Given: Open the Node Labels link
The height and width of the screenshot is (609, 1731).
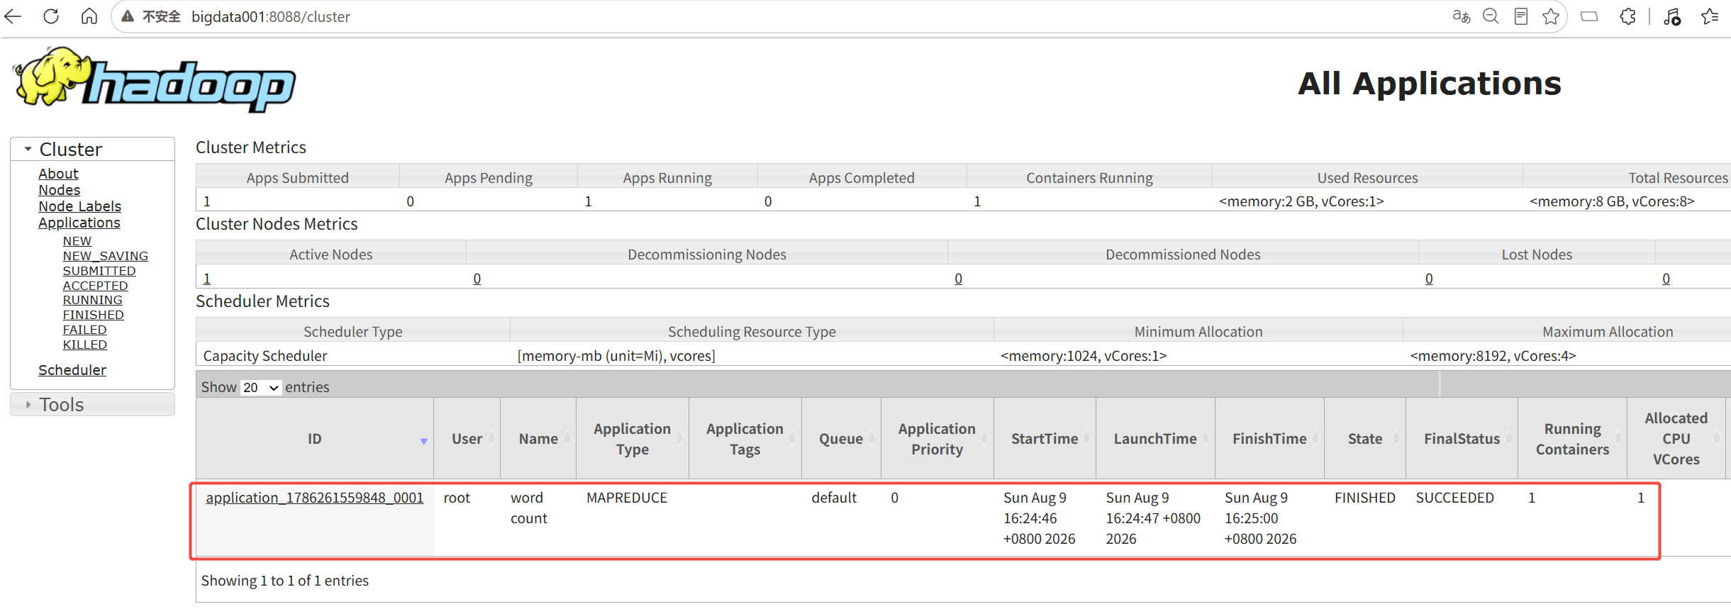Looking at the screenshot, I should click(x=80, y=206).
